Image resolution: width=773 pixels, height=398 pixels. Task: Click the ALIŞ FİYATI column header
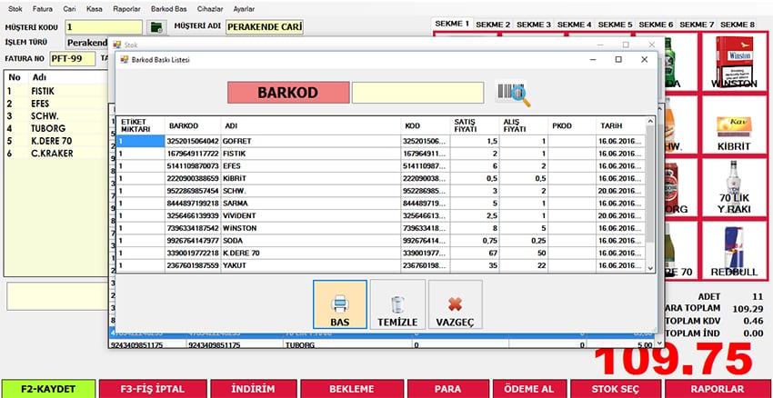[523, 125]
